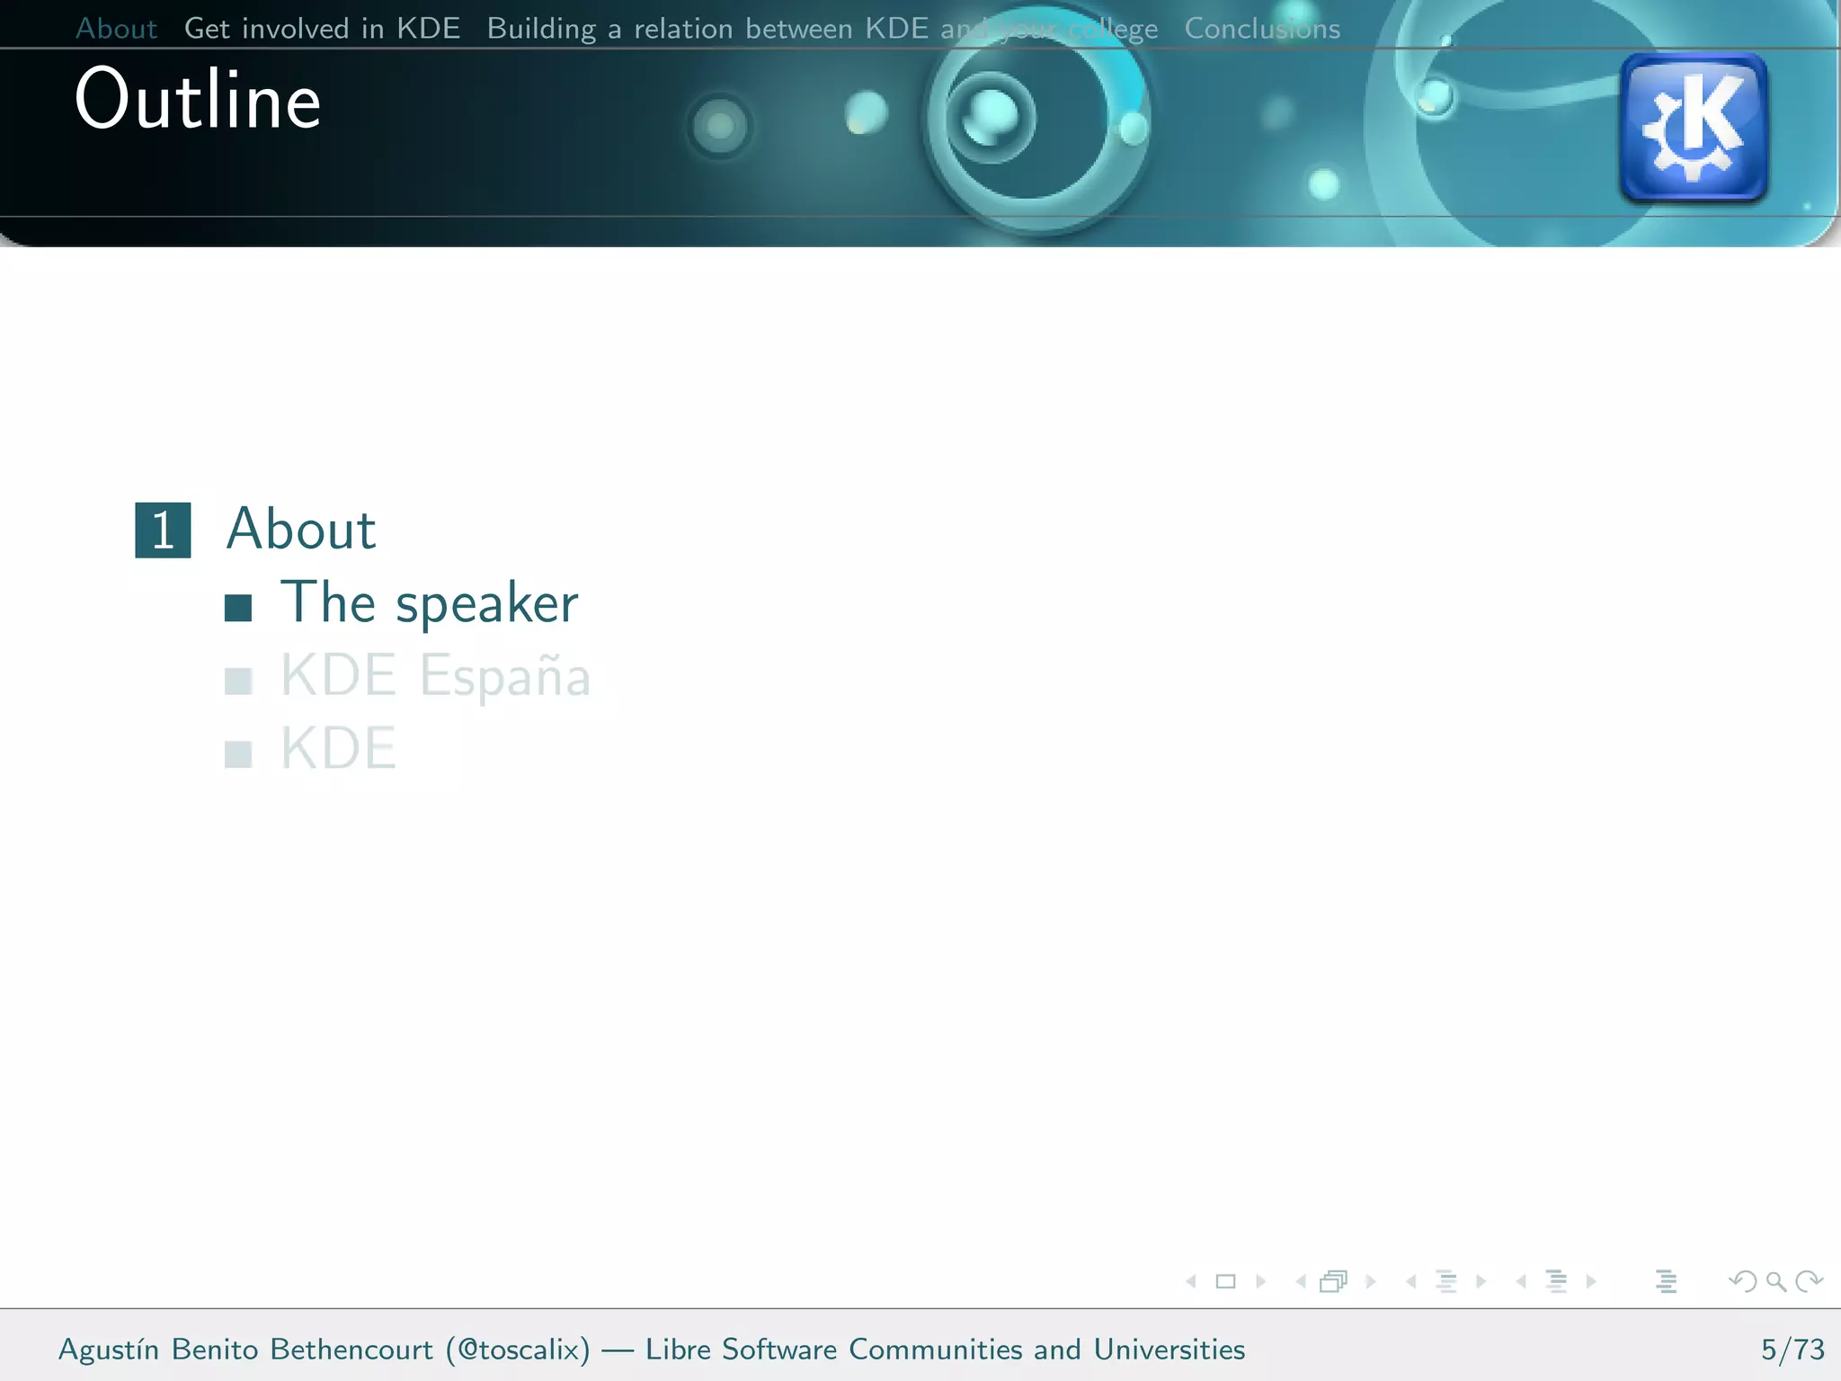Open the About section in header
This screenshot has height=1381, width=1841.
[x=117, y=29]
